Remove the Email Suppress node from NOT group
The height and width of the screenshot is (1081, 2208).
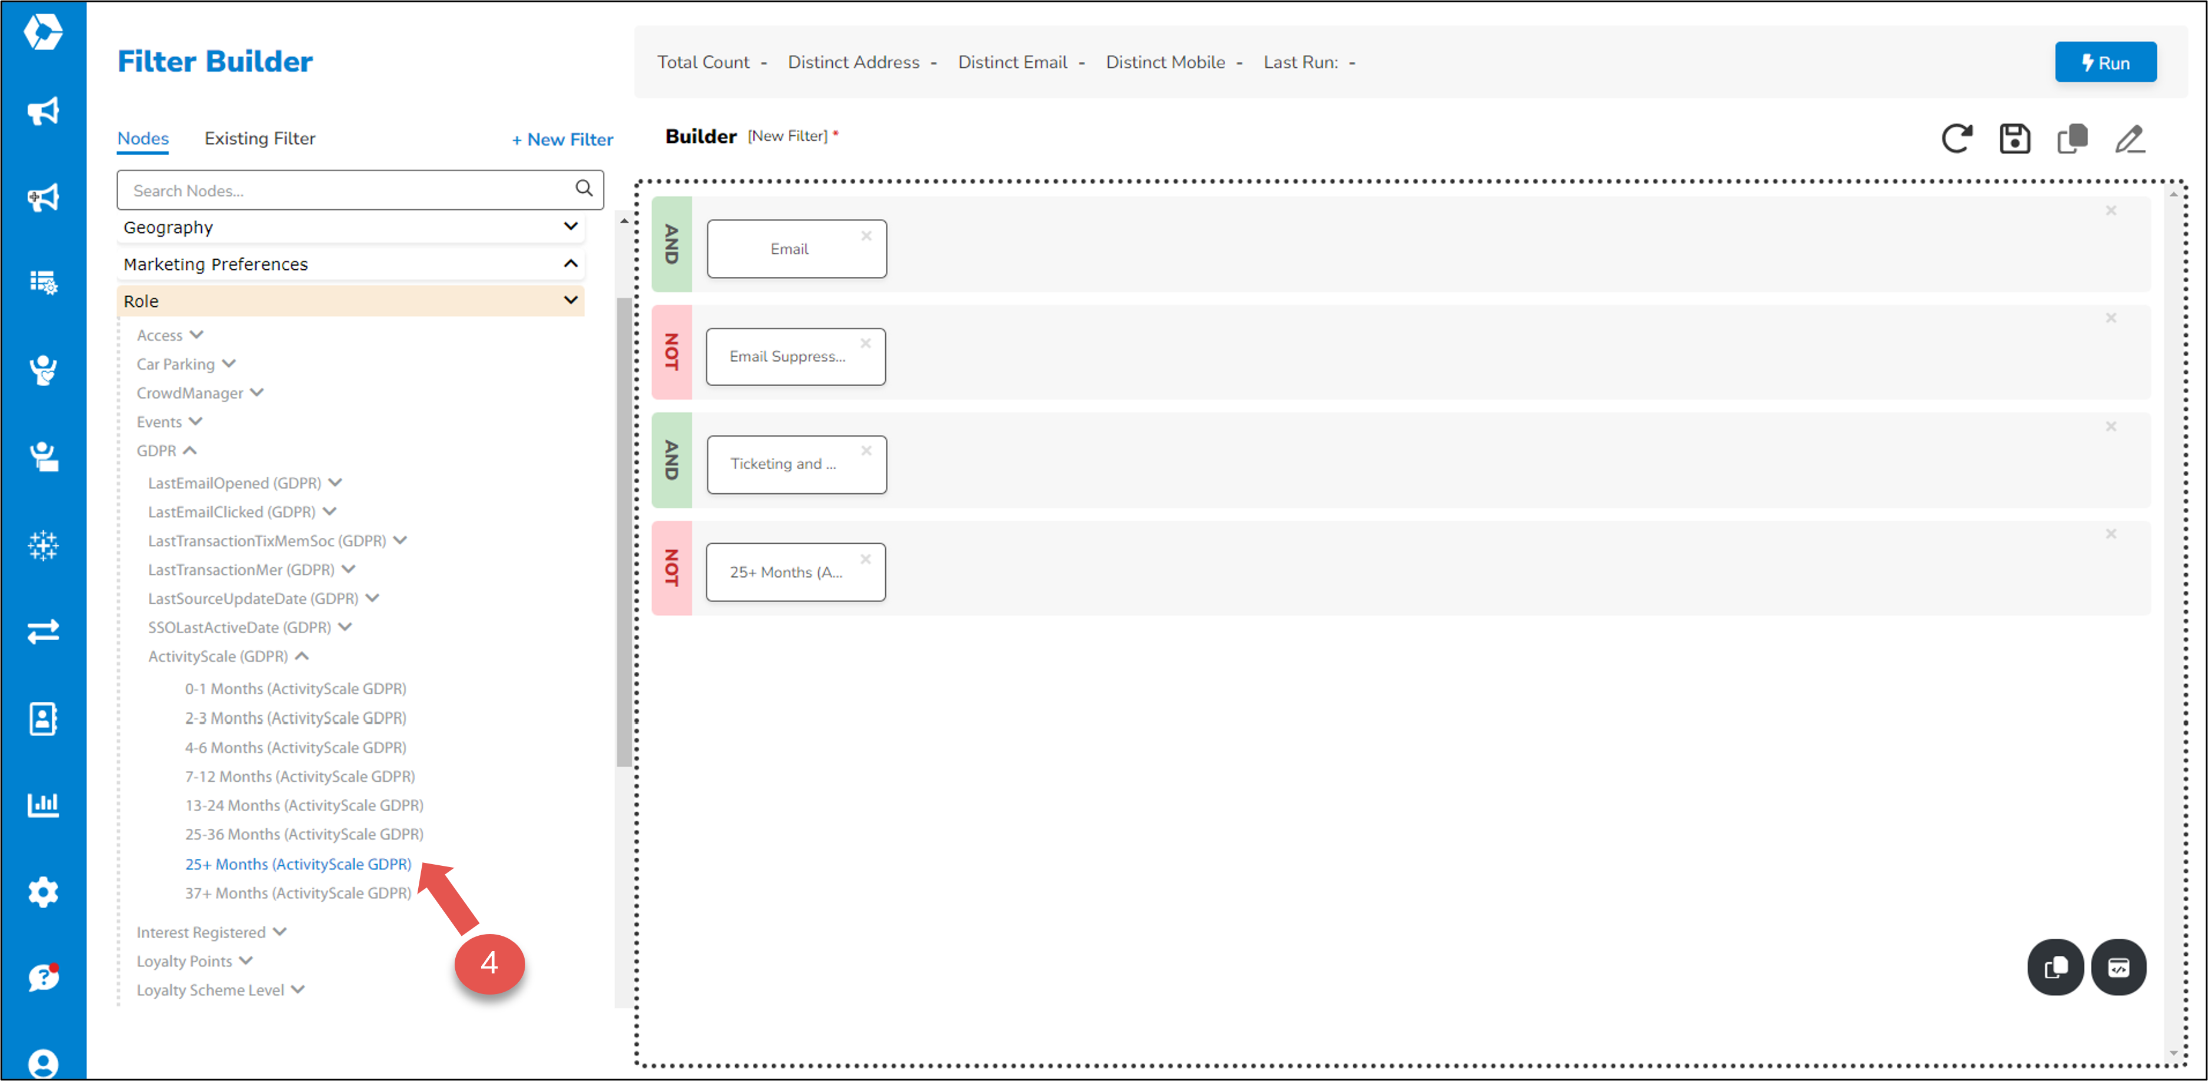coord(866,343)
